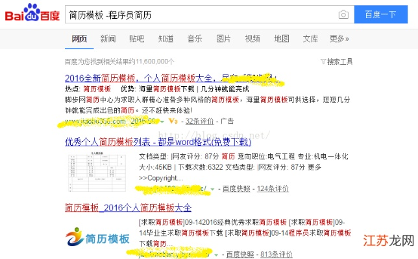Switch to the 图片 tab
Screen dimensions: 418x259
pyautogui.click(x=223, y=39)
